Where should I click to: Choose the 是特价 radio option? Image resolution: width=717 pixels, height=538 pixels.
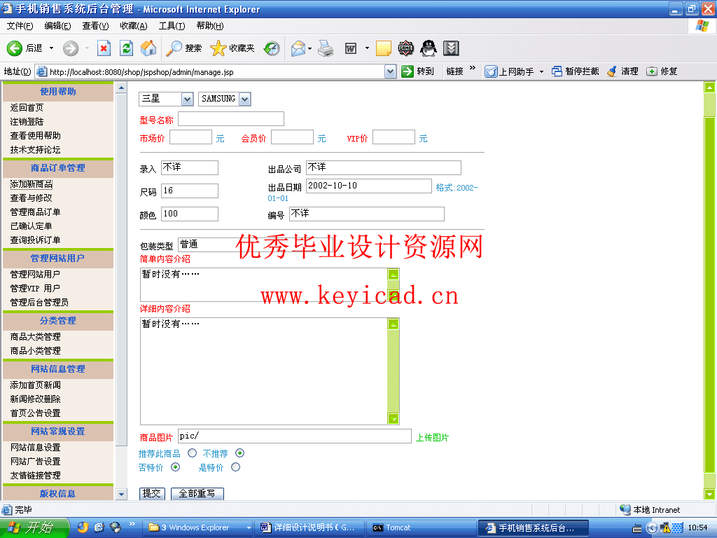[x=235, y=467]
